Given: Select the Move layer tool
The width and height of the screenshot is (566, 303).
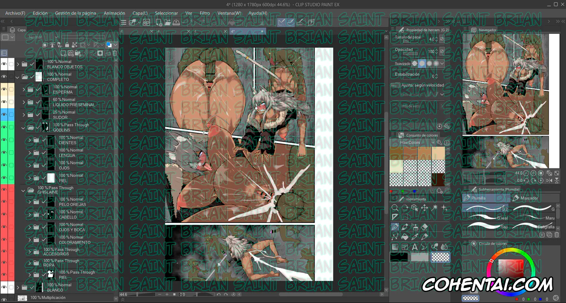Looking at the screenshot, I should (x=424, y=207).
